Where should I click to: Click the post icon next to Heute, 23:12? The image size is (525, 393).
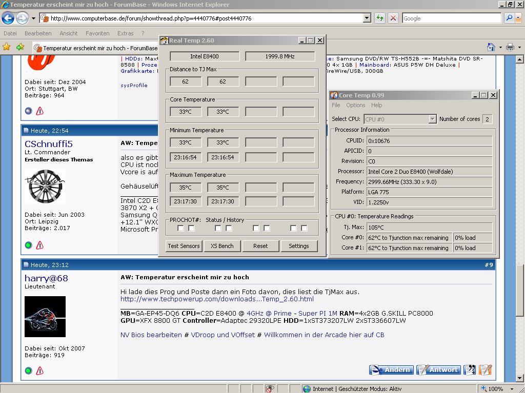[x=26, y=264]
